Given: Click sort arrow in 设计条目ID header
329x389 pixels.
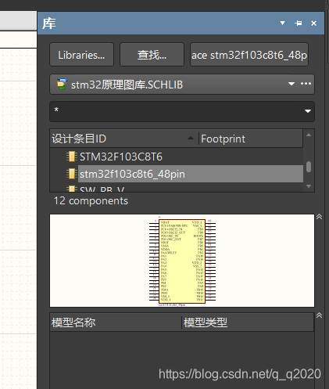Looking at the screenshot, I should pyautogui.click(x=191, y=138).
